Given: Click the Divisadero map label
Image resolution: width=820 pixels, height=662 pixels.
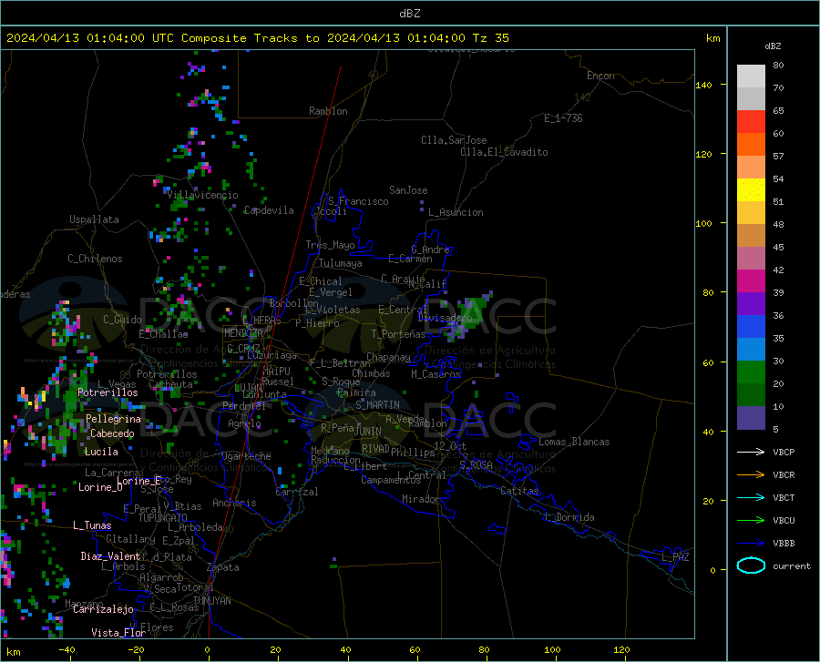Looking at the screenshot, I should pyautogui.click(x=445, y=318).
